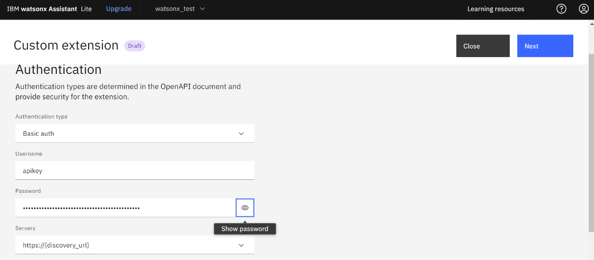Open Learning resources in the header
The image size is (594, 260).
click(495, 9)
